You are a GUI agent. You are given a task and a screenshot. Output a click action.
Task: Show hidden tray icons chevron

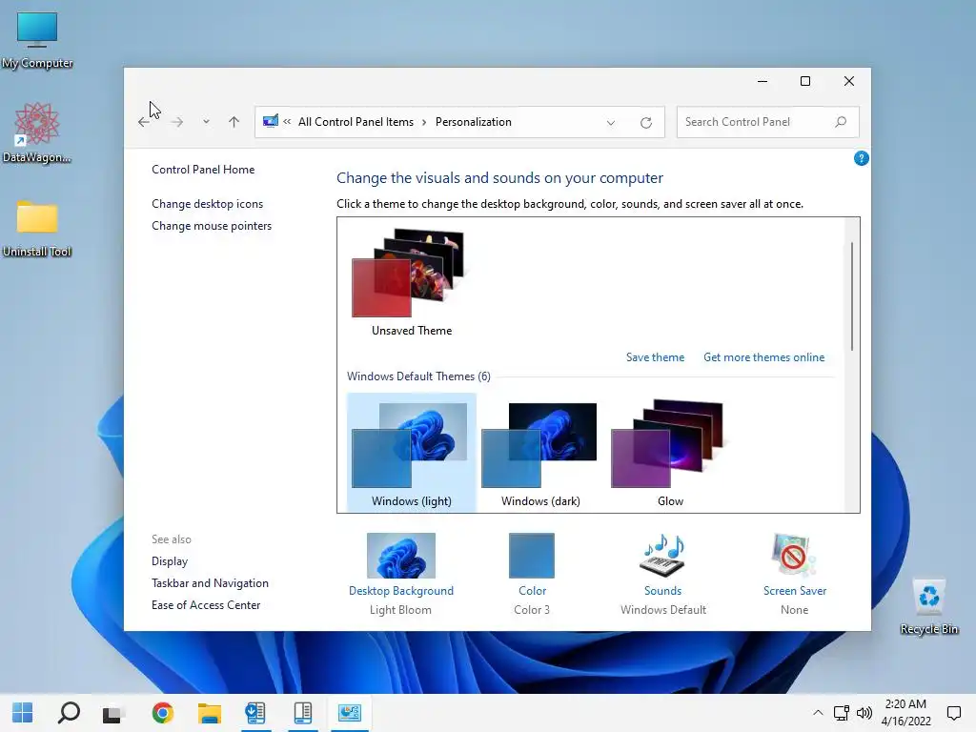click(x=818, y=713)
